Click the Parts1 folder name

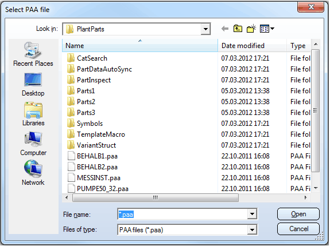[x=86, y=91]
